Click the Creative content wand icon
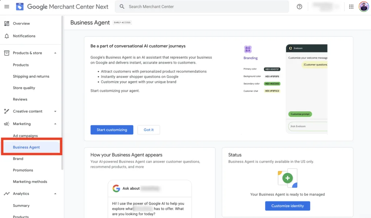Image resolution: width=371 pixels, height=218 pixels. (x=7, y=111)
